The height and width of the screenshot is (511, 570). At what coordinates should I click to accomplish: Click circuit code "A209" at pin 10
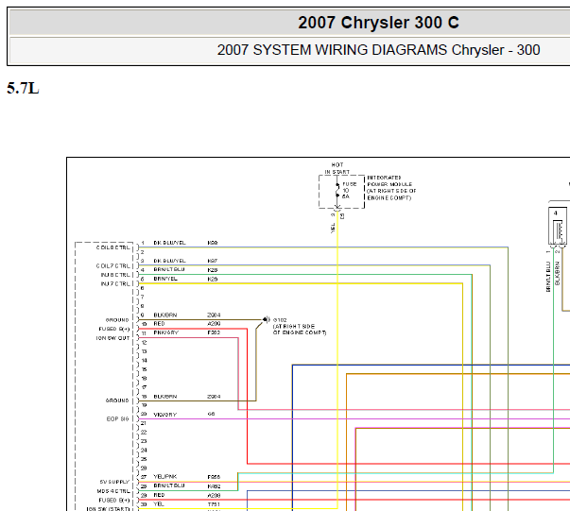[214, 324]
